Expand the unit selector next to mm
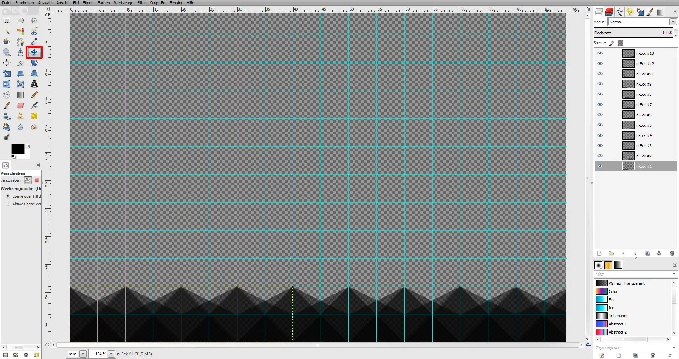This screenshot has height=359, width=679. click(83, 354)
